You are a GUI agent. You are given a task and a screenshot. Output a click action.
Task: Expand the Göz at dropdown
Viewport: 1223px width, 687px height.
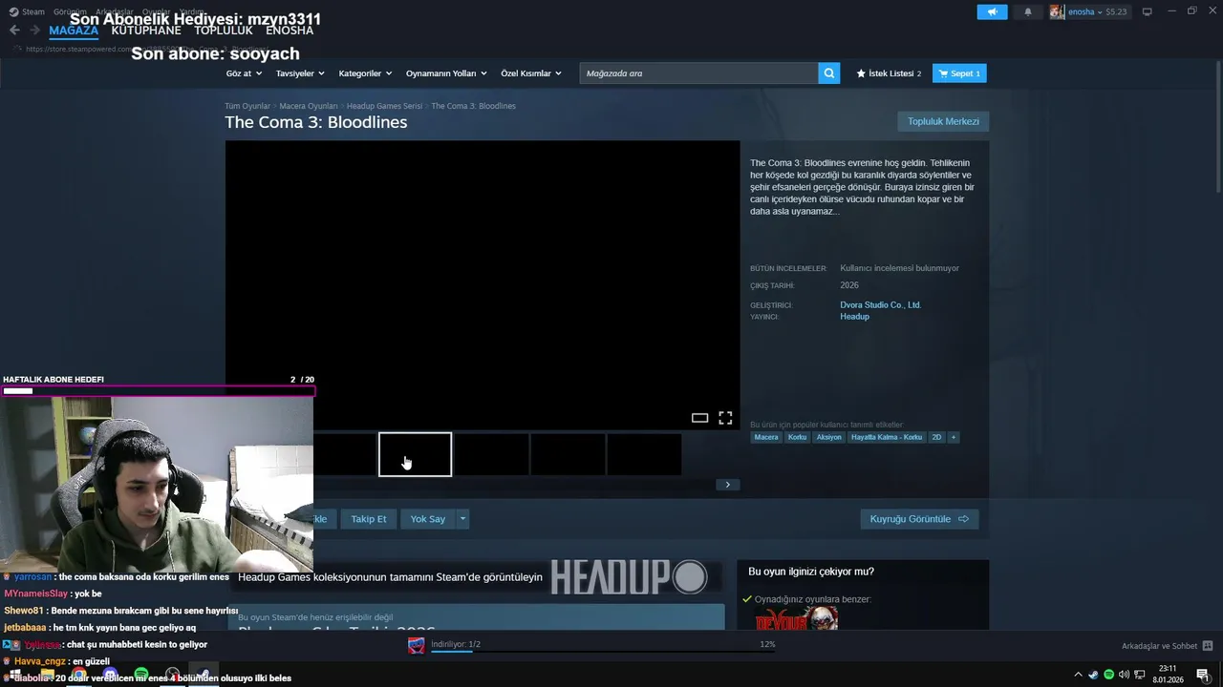[244, 73]
